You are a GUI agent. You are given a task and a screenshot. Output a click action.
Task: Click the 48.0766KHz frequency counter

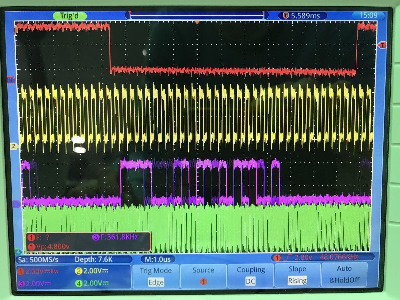[x=339, y=257]
